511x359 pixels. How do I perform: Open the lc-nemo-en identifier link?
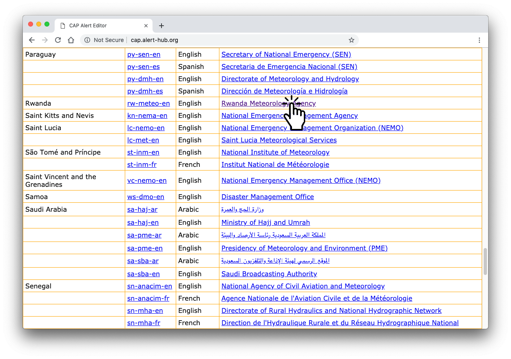click(146, 128)
